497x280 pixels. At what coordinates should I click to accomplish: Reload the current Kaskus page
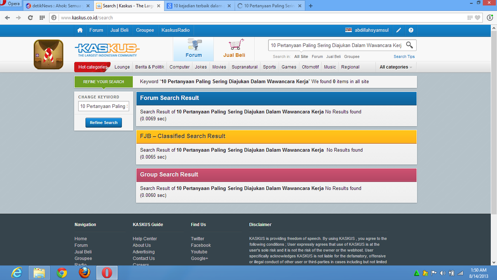click(30, 17)
